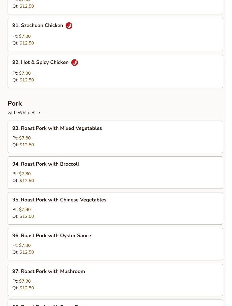Select 94. Roast Pork with Broccoli

[46, 164]
